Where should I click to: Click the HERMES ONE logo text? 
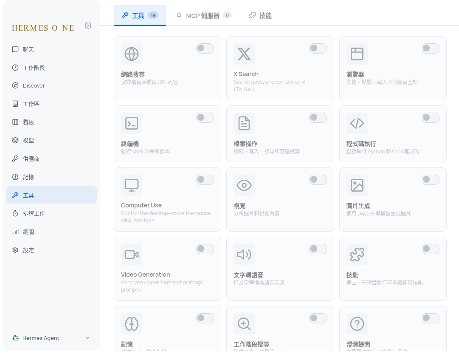(43, 28)
